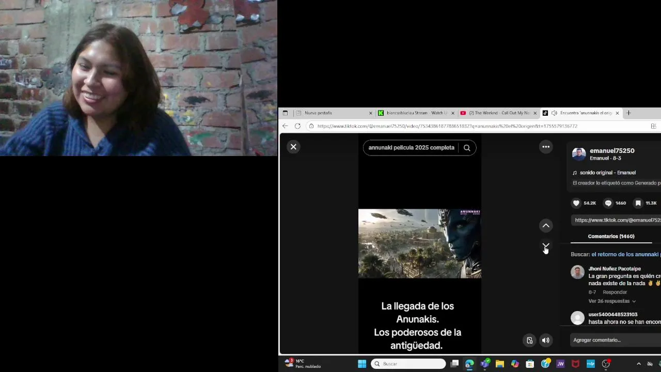Open Get Help question mark app
This screenshot has height=372, width=661.
pyautogui.click(x=545, y=364)
